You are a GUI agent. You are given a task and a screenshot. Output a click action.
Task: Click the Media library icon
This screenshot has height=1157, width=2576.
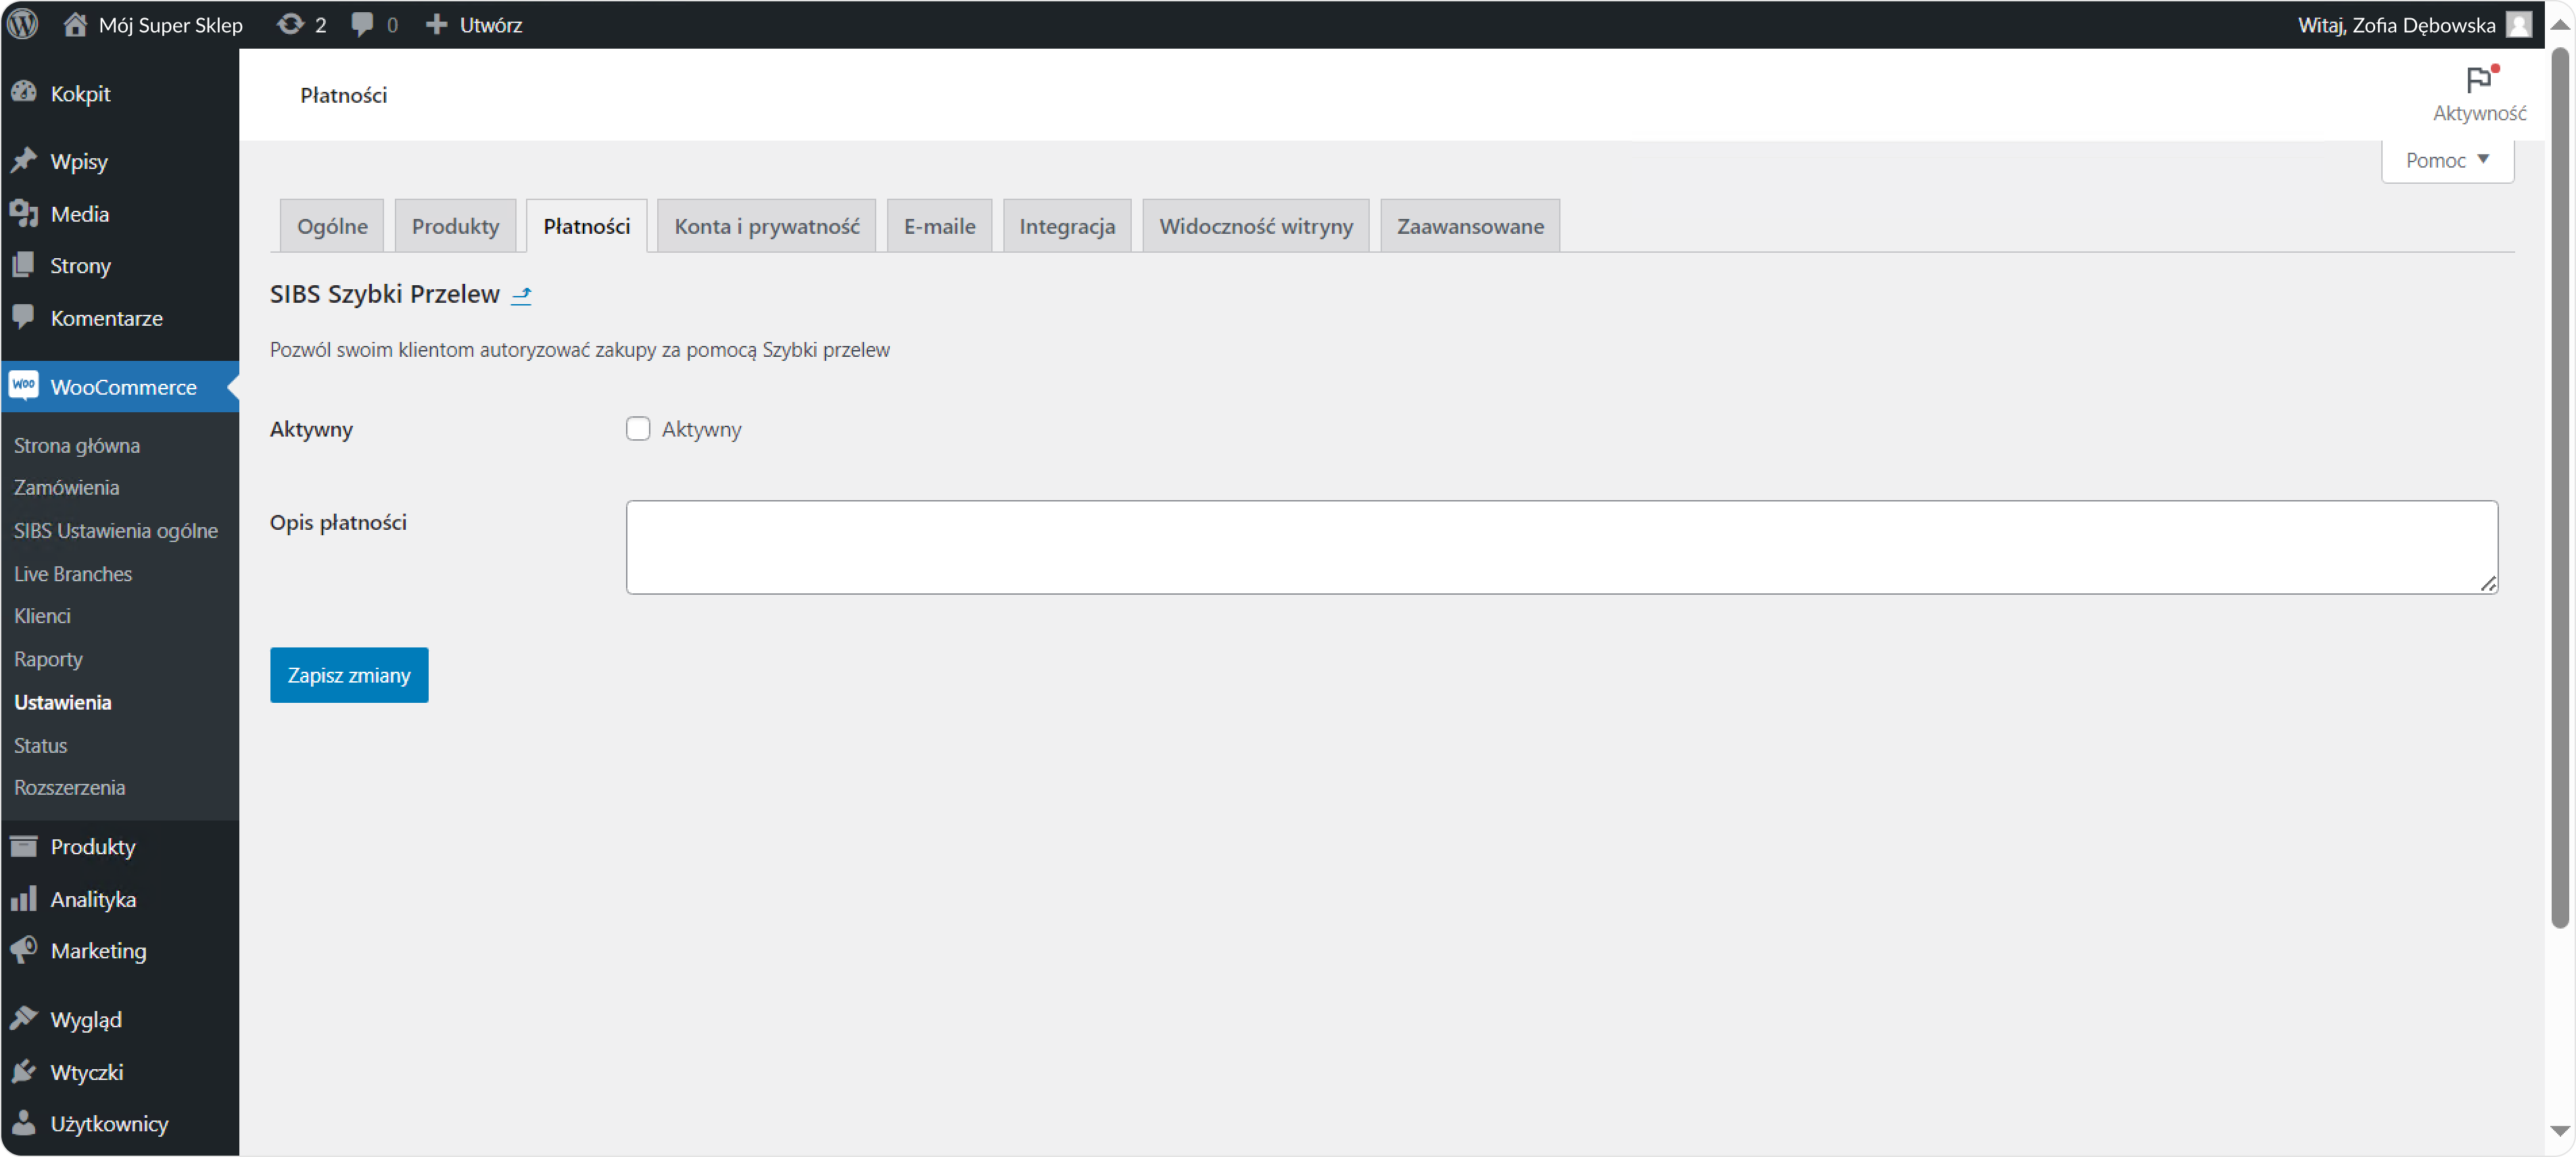click(x=24, y=213)
